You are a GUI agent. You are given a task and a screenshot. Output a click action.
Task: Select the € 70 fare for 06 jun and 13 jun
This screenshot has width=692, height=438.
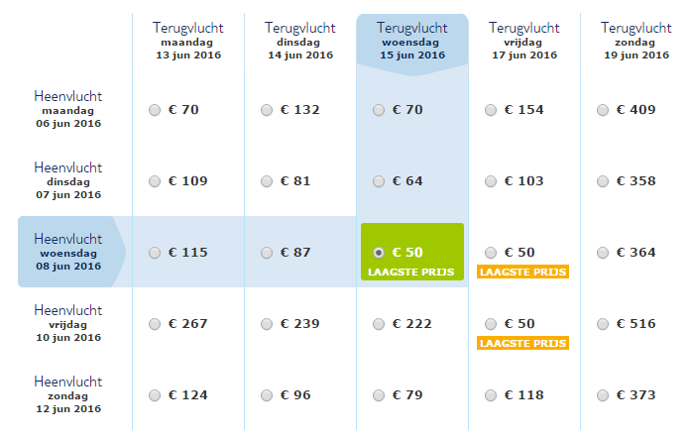pos(155,110)
